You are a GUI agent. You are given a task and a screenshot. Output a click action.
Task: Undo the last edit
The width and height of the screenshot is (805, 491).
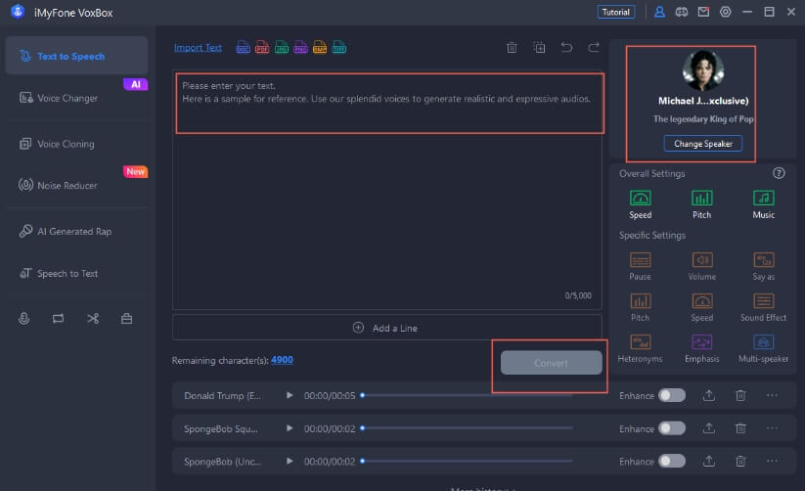point(566,48)
